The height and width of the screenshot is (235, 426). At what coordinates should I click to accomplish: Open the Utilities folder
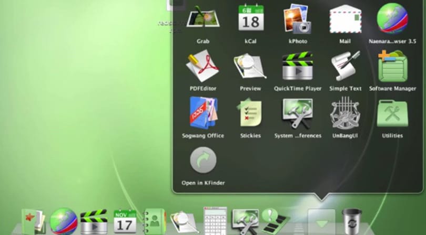coord(392,114)
